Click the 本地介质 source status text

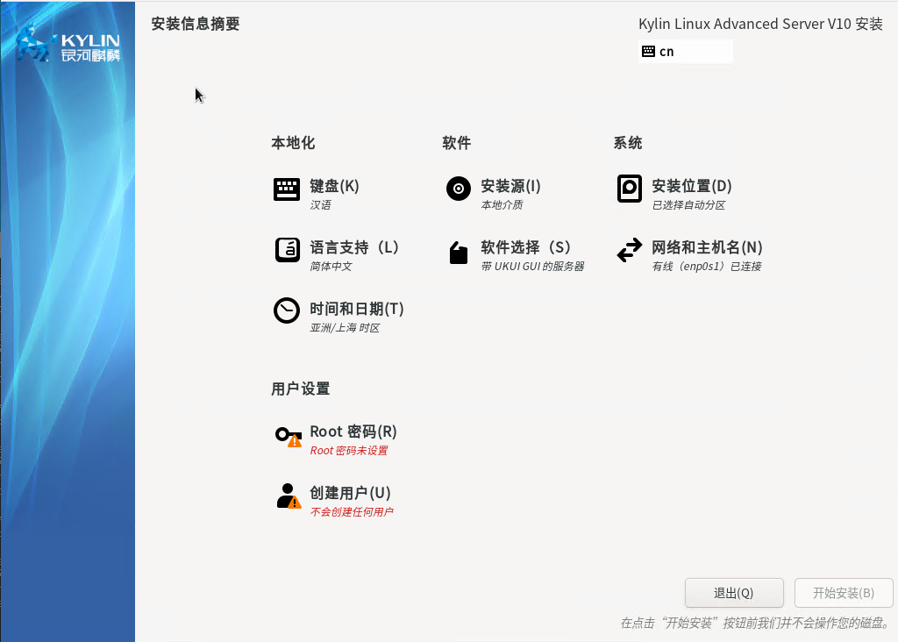(x=502, y=205)
